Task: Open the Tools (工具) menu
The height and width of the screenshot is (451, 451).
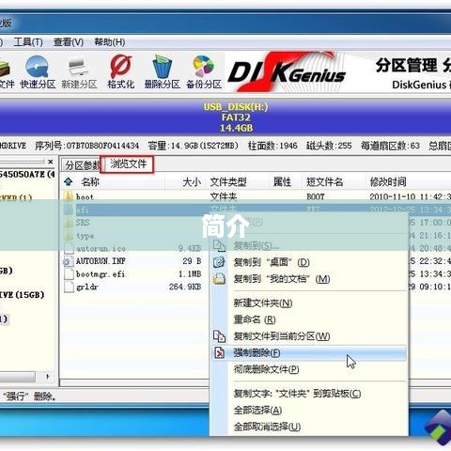Action: pos(28,42)
